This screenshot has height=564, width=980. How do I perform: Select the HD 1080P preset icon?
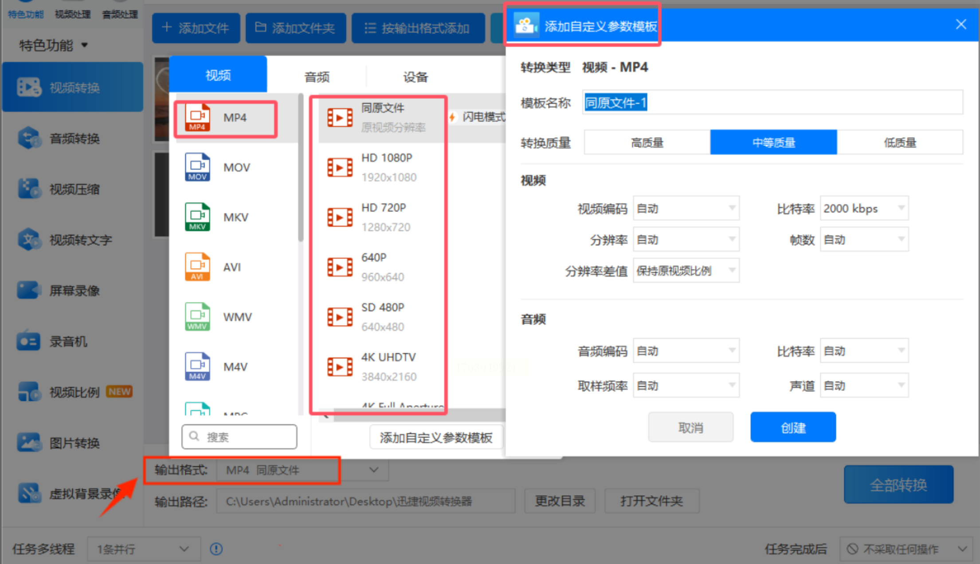[x=340, y=168]
